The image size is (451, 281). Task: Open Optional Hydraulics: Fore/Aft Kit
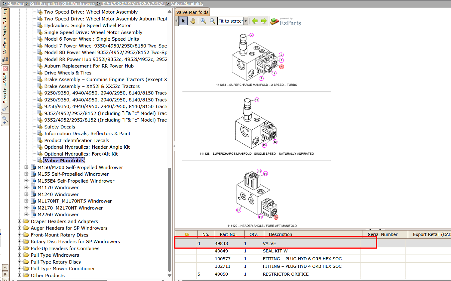point(81,154)
